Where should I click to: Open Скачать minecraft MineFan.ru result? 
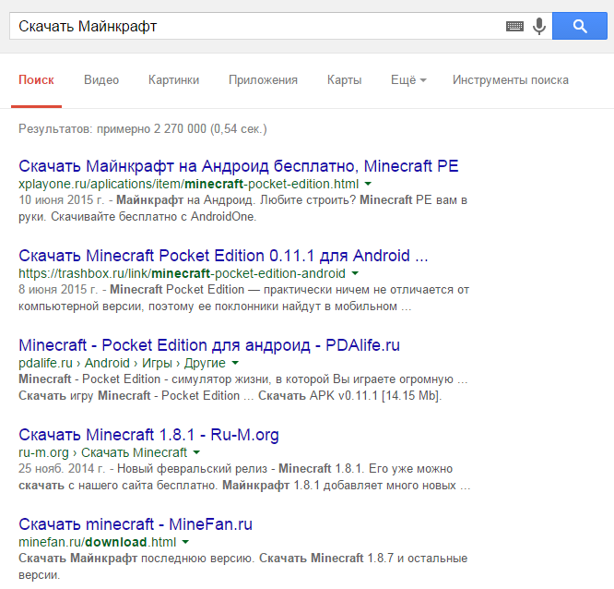[x=136, y=523]
